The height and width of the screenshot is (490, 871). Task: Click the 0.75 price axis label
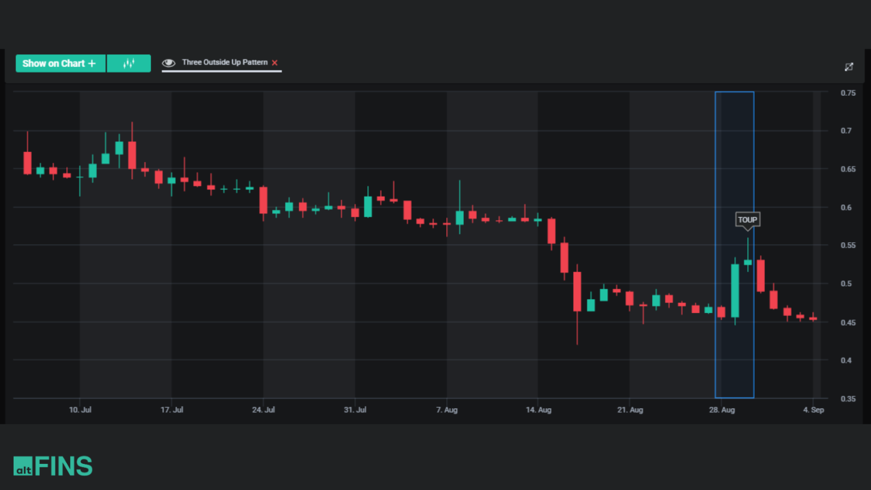848,93
